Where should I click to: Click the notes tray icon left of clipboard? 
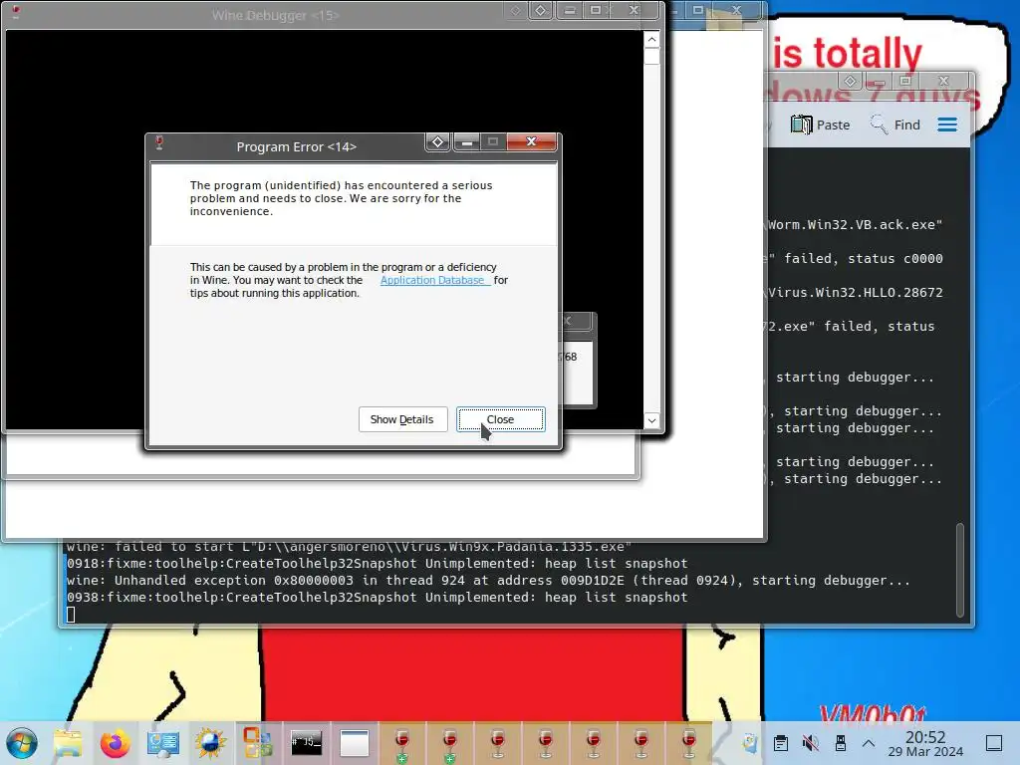click(750, 743)
